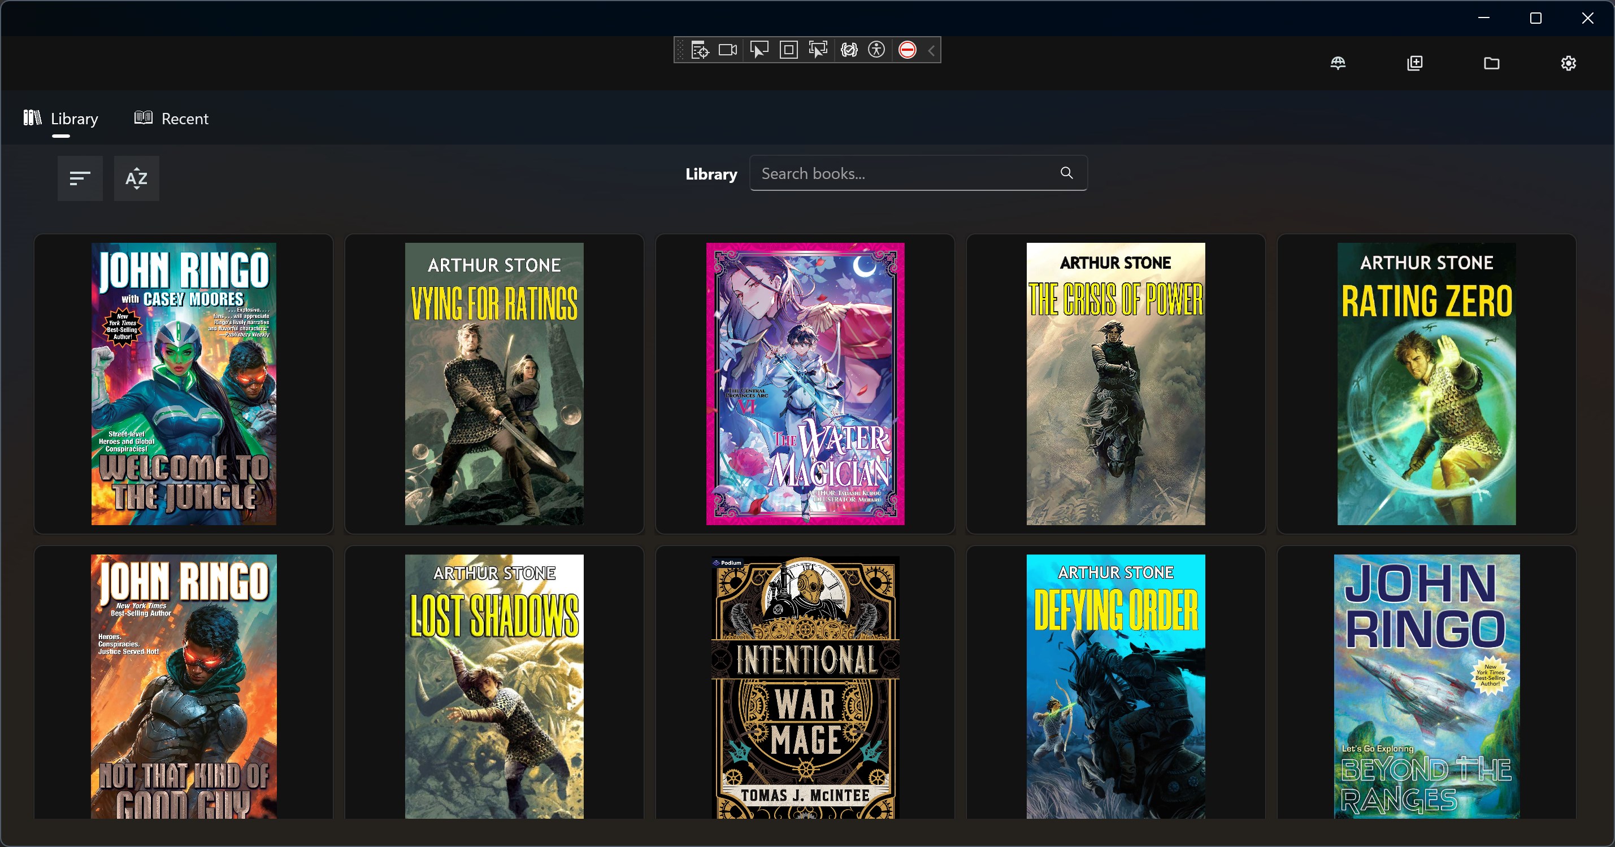Screen dimensions: 1615x847
Task: Close the window with the X button
Action: pos(1588,18)
